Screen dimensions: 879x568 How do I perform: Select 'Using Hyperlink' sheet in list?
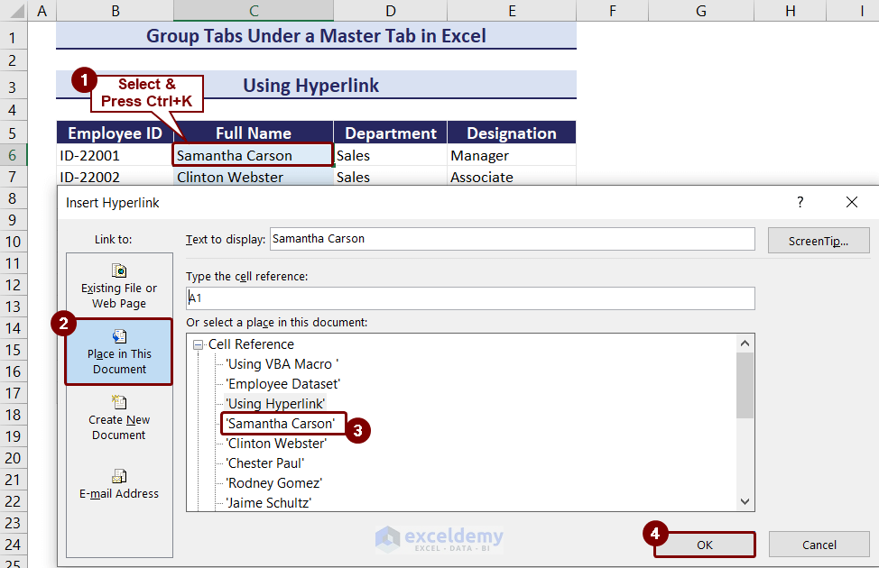click(x=274, y=403)
